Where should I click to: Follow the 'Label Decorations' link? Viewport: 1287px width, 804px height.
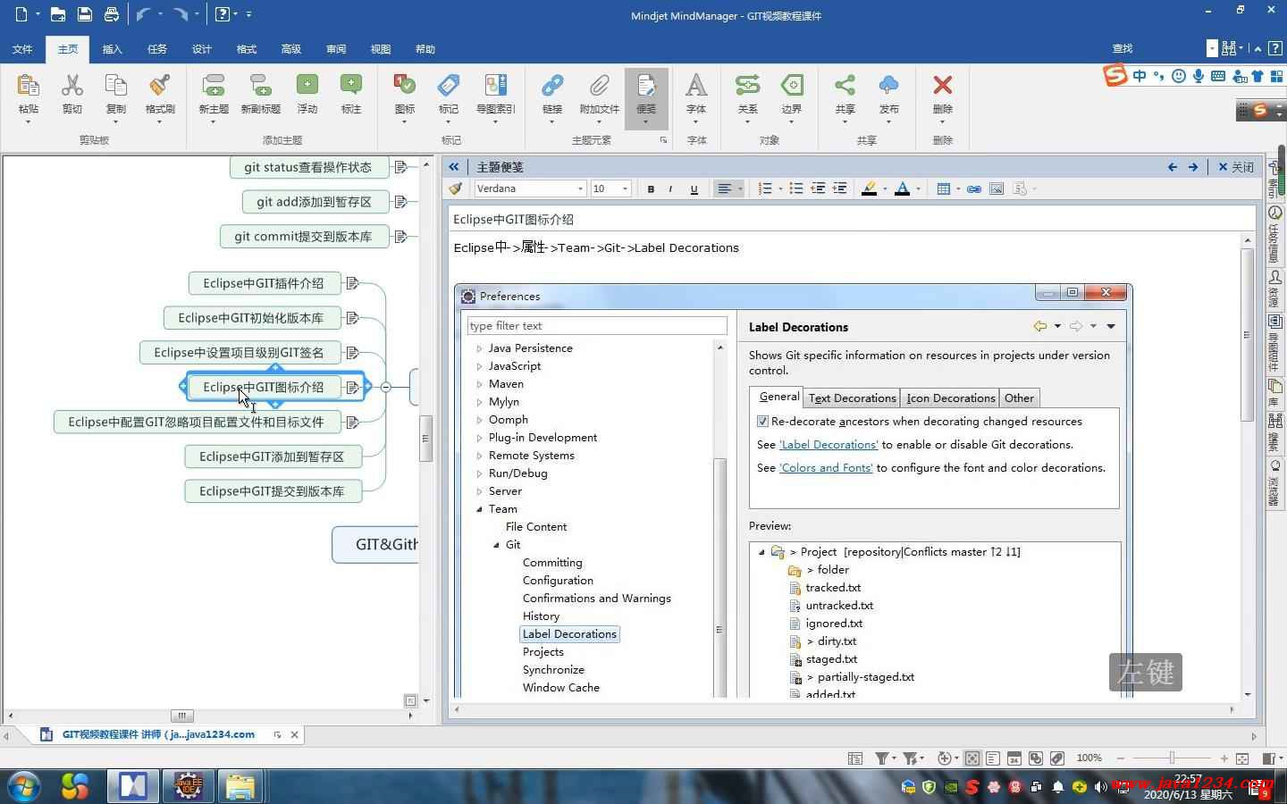[x=829, y=445]
